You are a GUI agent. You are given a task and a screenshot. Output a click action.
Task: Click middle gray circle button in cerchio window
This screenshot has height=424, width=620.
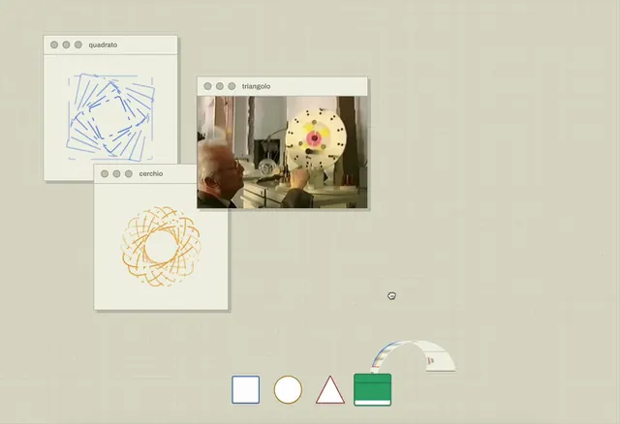116,174
